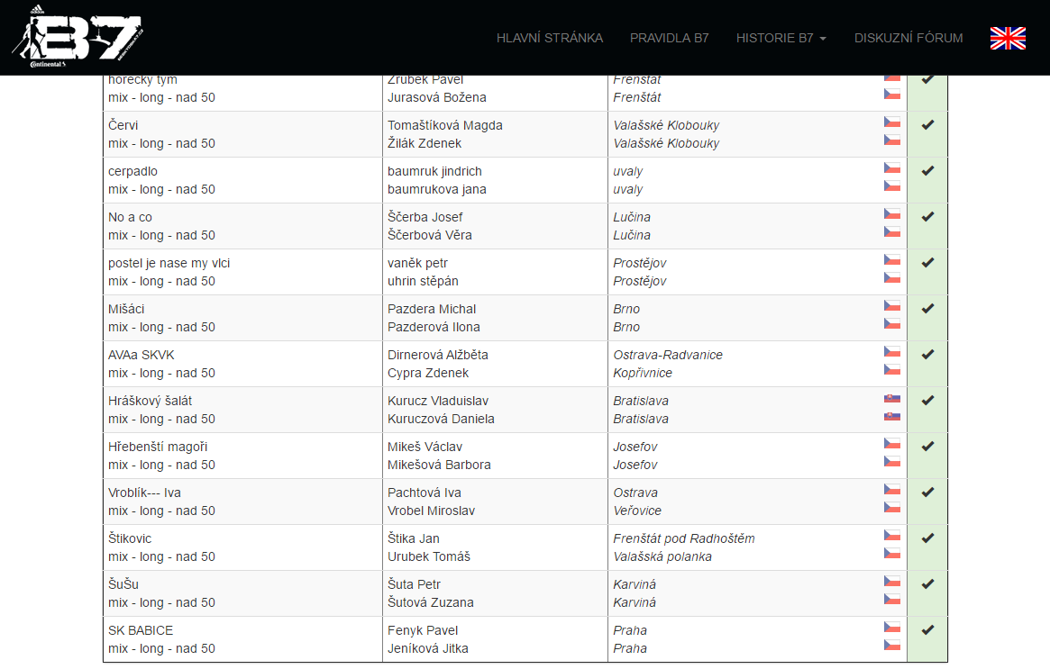Click checkmark for postel je nase my vlci
The width and height of the screenshot is (1050, 669).
pyautogui.click(x=927, y=262)
